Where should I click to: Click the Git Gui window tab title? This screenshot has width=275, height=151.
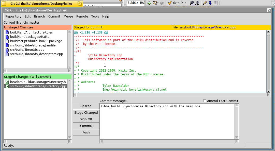pyautogui.click(x=41, y=4)
